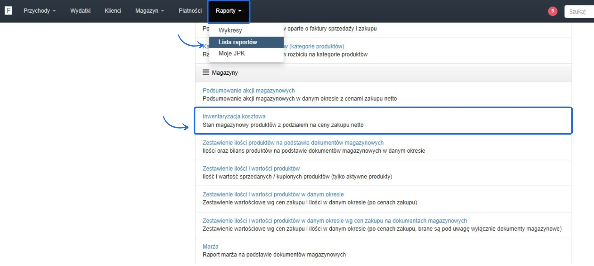594x266 pixels.
Task: Select Wykresy from the Raporty menu
Action: pos(246,30)
